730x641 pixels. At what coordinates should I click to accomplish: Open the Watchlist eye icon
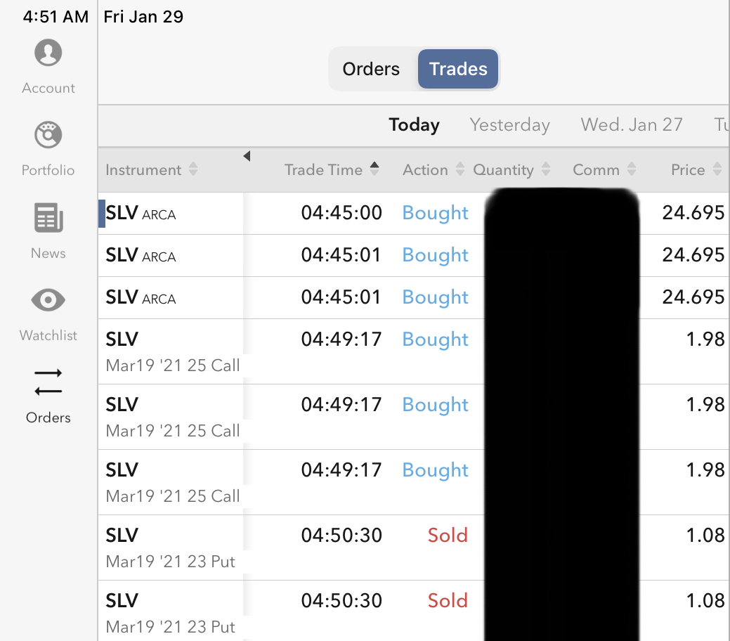(x=48, y=301)
